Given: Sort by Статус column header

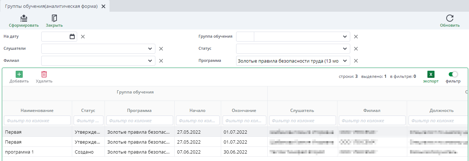Looking at the screenshot, I should click(x=88, y=111).
